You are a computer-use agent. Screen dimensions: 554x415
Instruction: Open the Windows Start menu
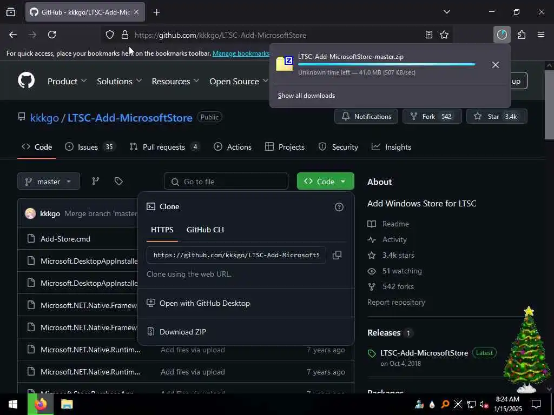(13, 404)
